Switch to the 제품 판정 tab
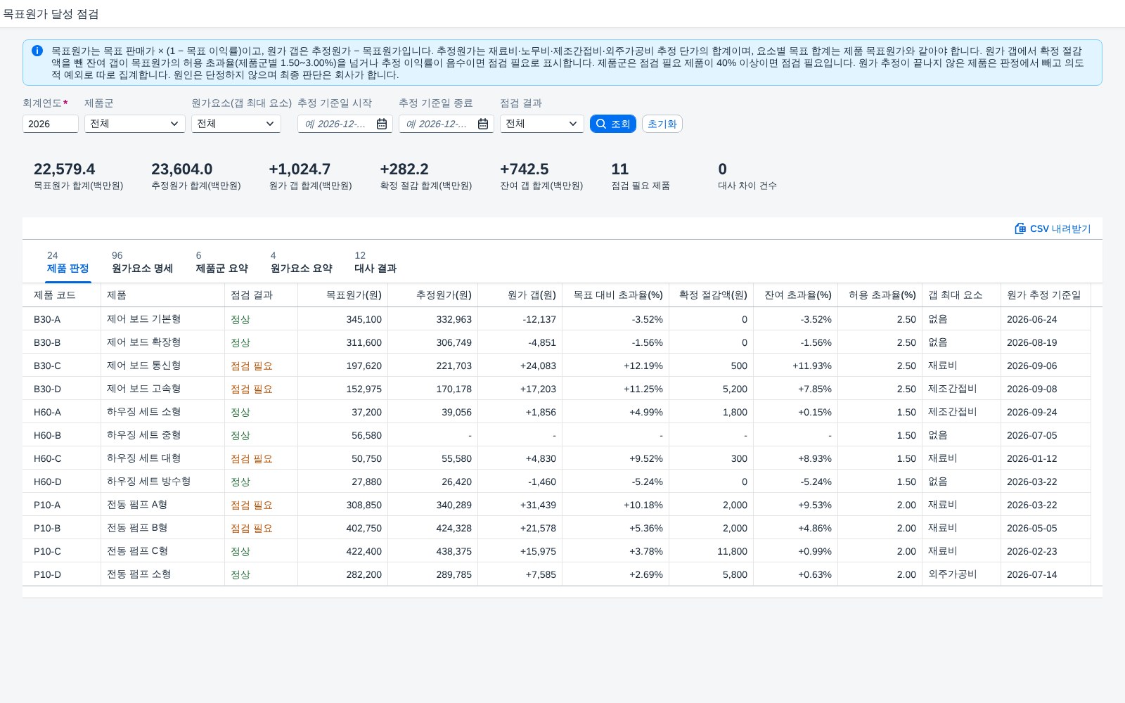 point(67,262)
